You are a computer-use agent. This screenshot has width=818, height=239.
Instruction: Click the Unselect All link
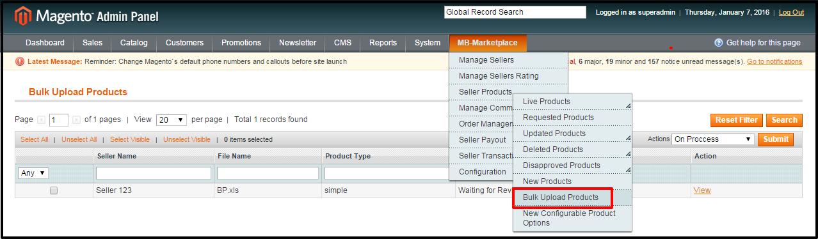(79, 139)
